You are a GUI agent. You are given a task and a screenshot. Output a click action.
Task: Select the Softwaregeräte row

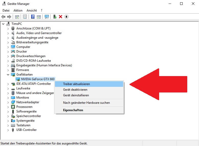point(26,111)
